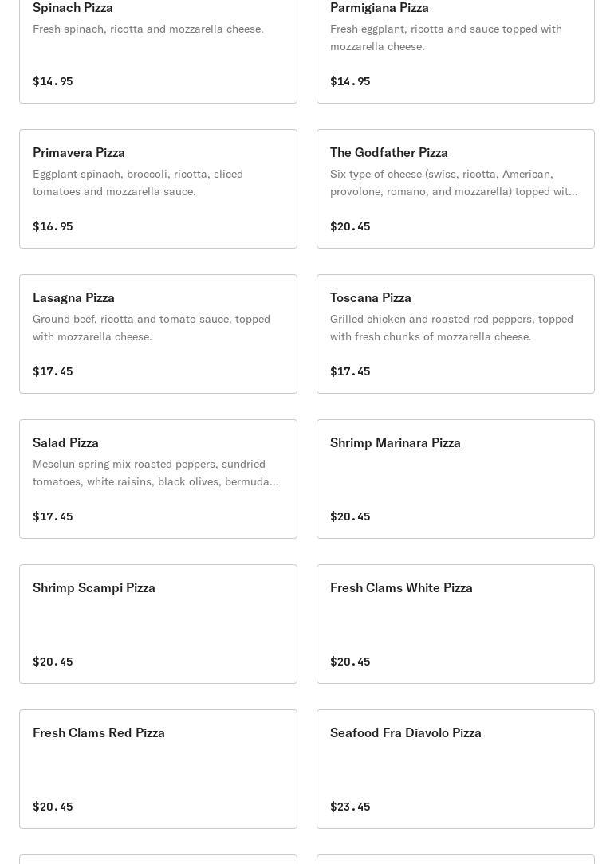Click The Godfather Pizza truncated description
614x864 pixels.
click(454, 183)
